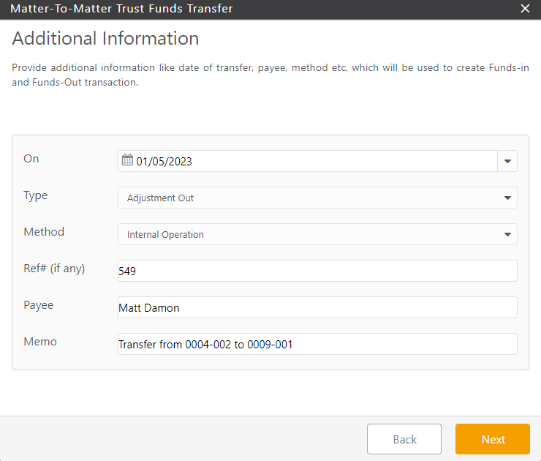Focus the Ref# field containing 549
Screen dimensions: 541x461
[x=317, y=271]
